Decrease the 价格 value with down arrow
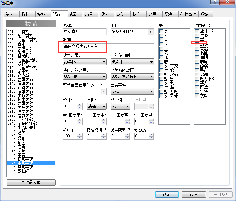236x201 pixels. click(x=80, y=108)
